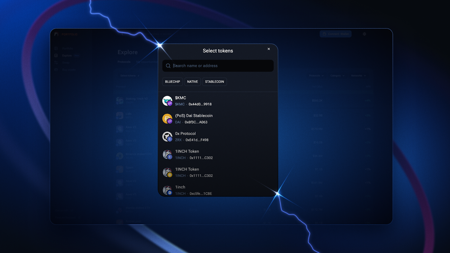Click Connect Wallet in background page
Image resolution: width=450 pixels, height=253 pixels.
pos(336,34)
